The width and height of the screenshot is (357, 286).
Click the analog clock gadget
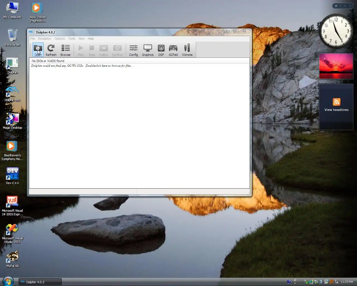[336, 31]
